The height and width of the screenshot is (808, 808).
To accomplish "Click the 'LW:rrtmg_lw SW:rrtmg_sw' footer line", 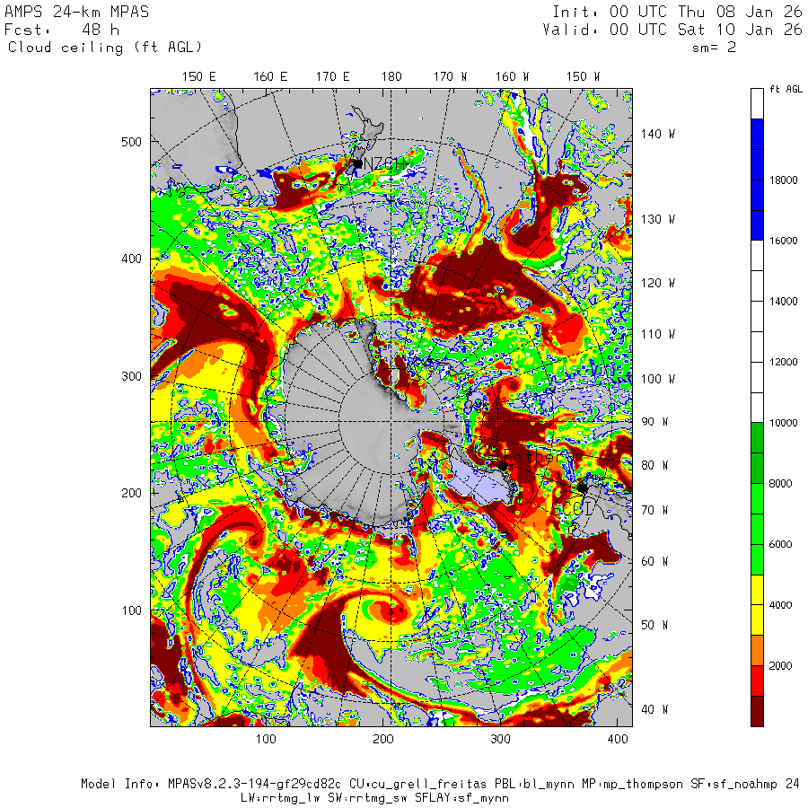I will coord(374,798).
